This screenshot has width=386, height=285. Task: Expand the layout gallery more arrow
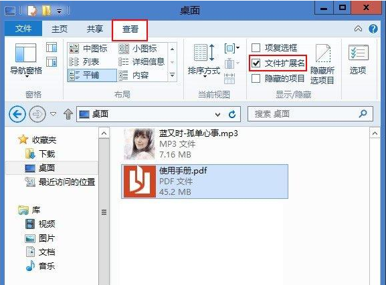[x=173, y=75]
